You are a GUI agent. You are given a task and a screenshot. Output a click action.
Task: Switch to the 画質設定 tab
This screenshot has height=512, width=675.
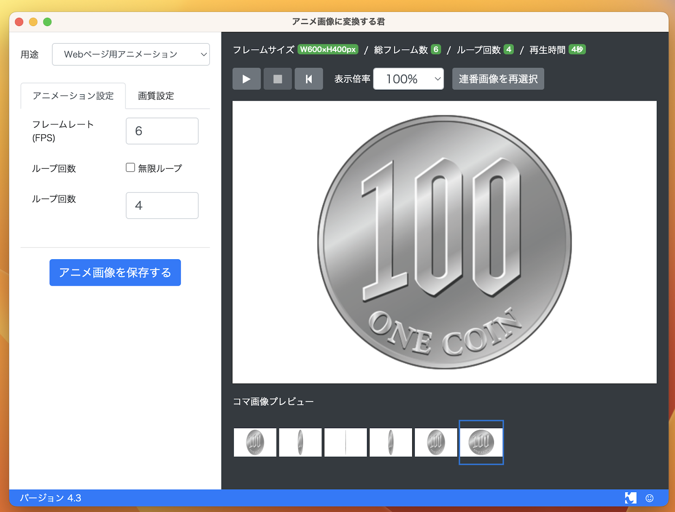pos(156,96)
